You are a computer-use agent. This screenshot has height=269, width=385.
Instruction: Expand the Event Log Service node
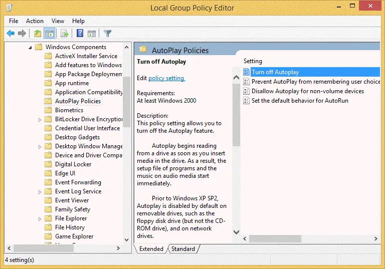pos(40,192)
